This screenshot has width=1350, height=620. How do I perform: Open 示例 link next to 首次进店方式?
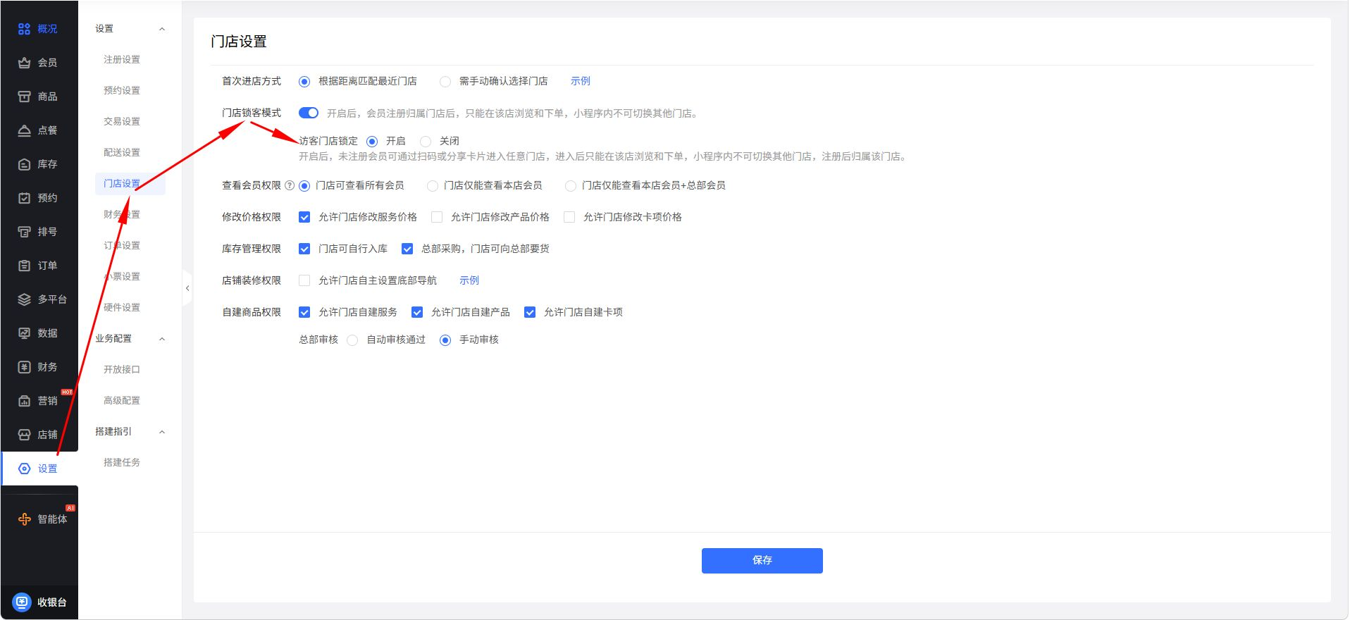pyautogui.click(x=581, y=81)
